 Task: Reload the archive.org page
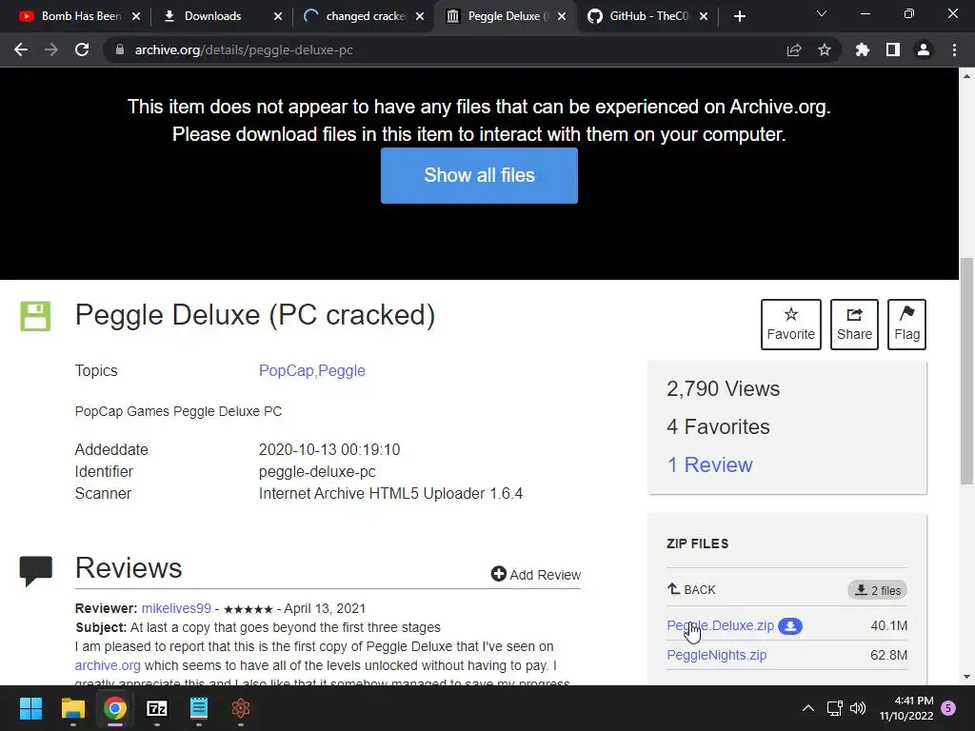coord(82,49)
